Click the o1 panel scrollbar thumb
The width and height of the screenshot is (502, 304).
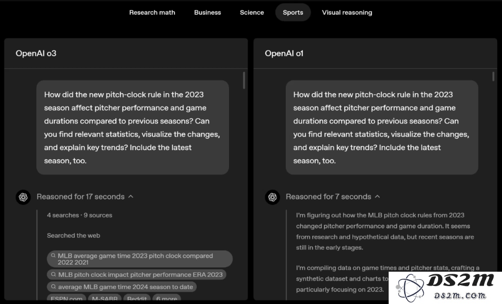click(x=493, y=76)
